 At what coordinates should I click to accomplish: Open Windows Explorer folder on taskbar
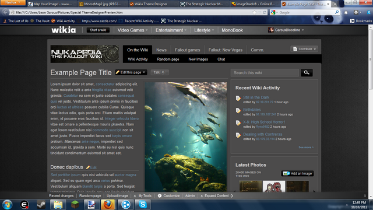click(58, 205)
